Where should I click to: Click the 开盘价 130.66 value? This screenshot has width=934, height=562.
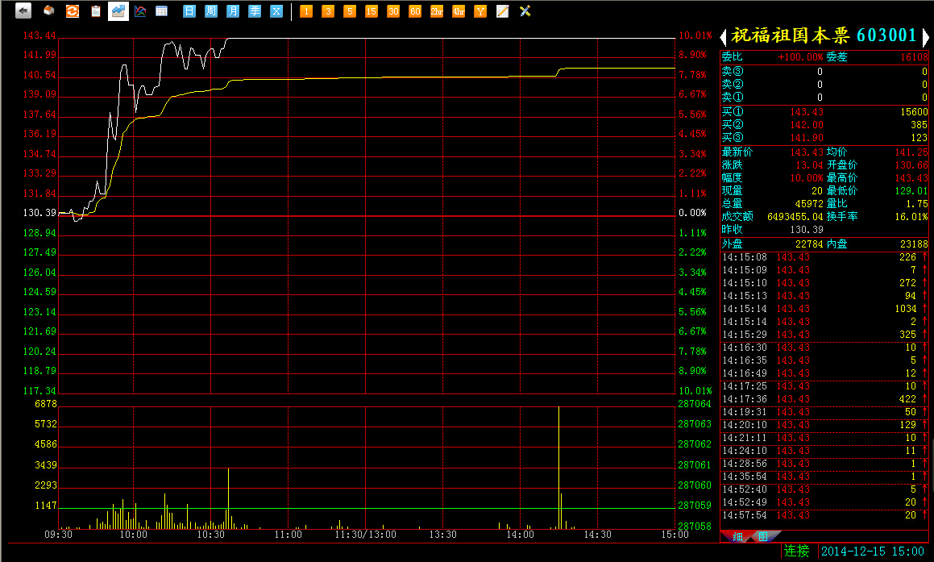[911, 165]
